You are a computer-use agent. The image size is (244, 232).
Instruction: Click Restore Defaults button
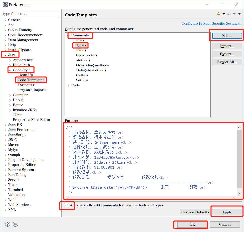click(195, 212)
